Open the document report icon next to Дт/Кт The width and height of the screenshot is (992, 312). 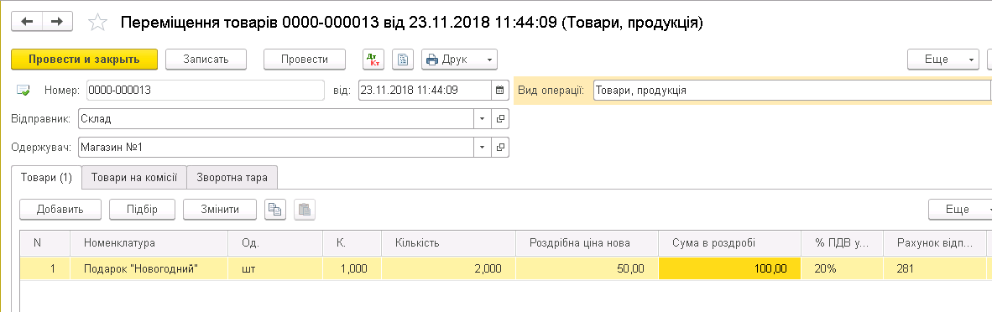(x=402, y=60)
